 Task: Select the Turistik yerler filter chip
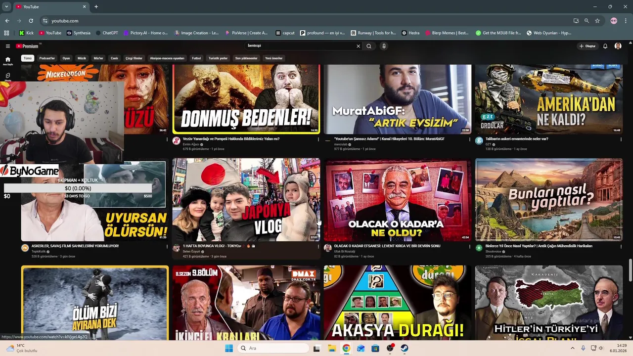click(218, 58)
